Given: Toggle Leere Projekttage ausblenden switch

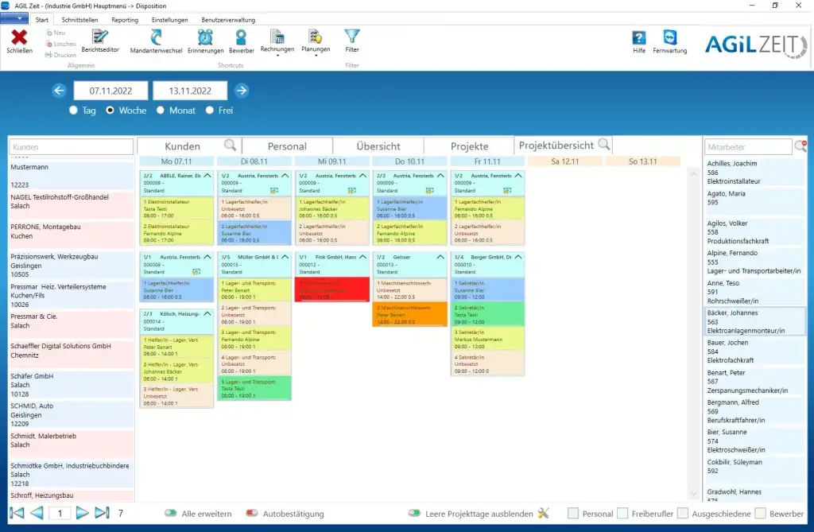Looking at the screenshot, I should pos(414,513).
